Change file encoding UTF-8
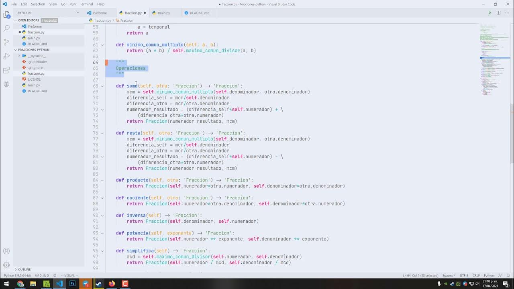514x289 pixels. (464, 275)
